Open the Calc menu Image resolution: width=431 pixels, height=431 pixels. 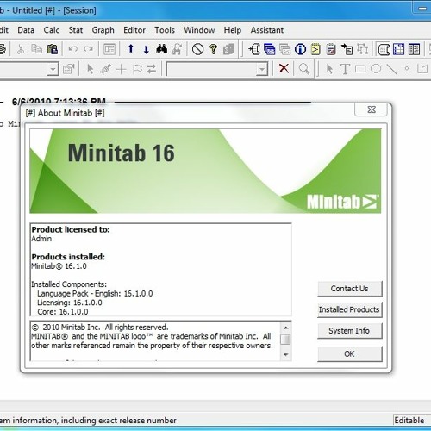(52, 30)
